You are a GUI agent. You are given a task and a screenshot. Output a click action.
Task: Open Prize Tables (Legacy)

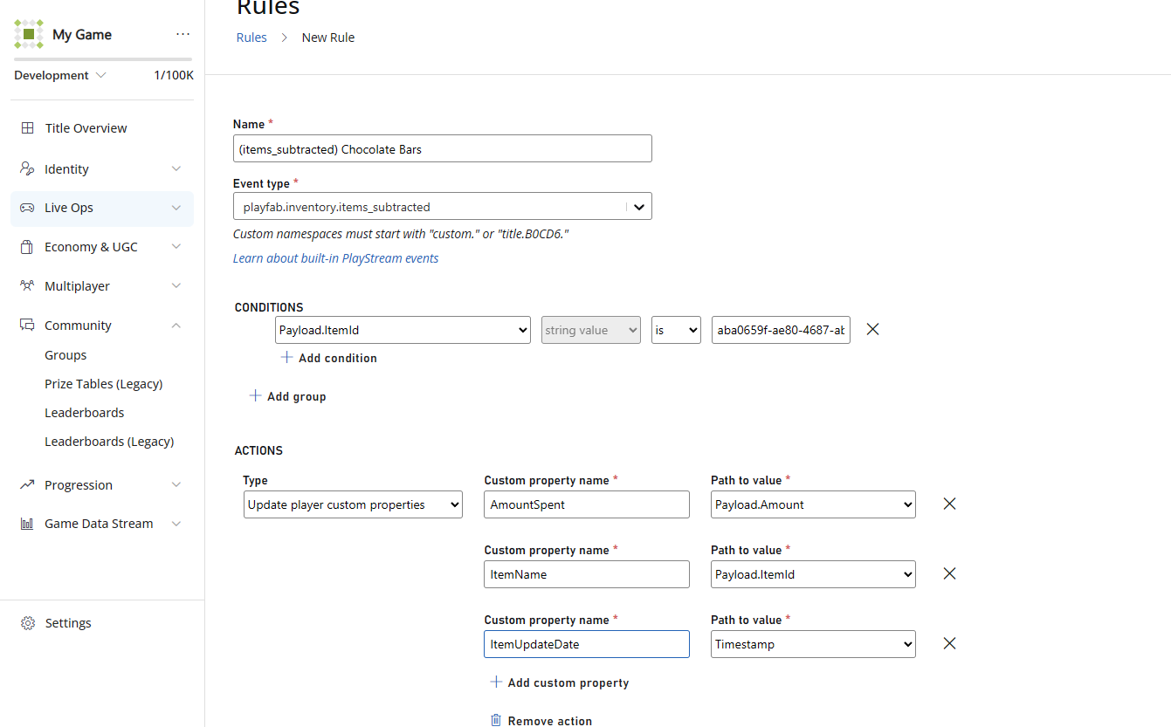coord(104,384)
